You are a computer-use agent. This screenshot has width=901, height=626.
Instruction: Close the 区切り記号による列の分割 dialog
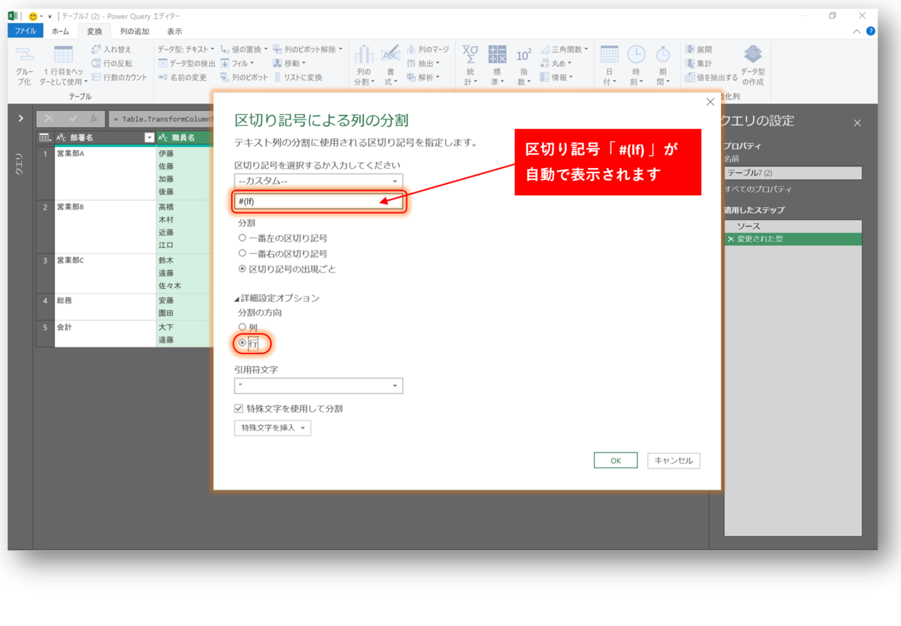tap(710, 102)
